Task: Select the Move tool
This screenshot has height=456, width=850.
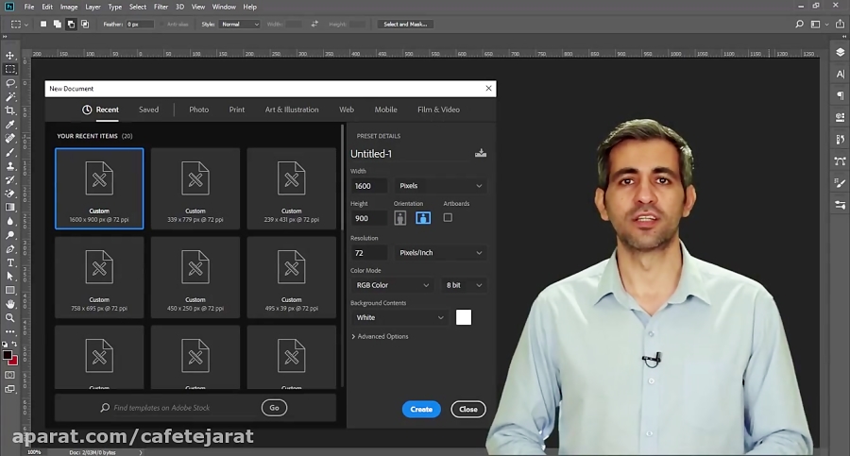Action: pyautogui.click(x=10, y=56)
